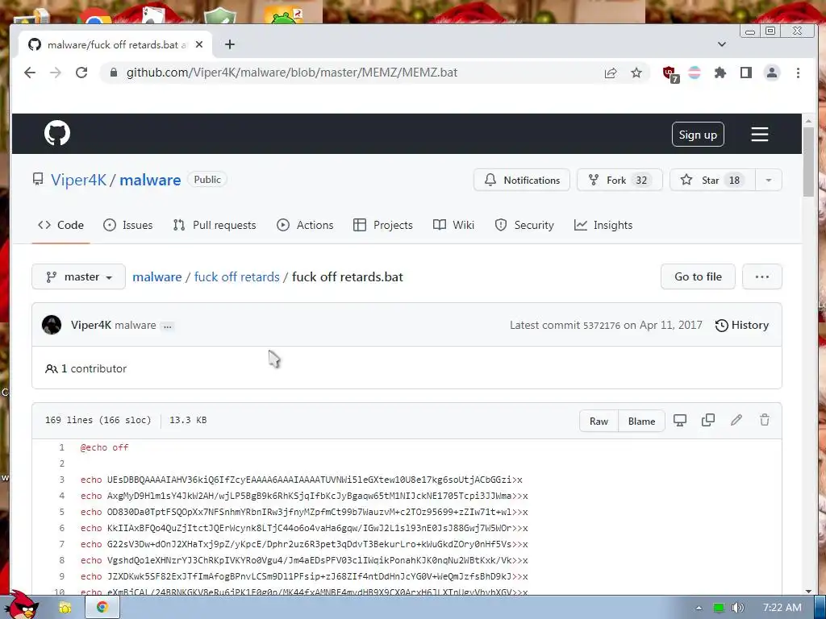The image size is (826, 619).
Task: Click the Viper4K commit author avatar
Action: (52, 326)
